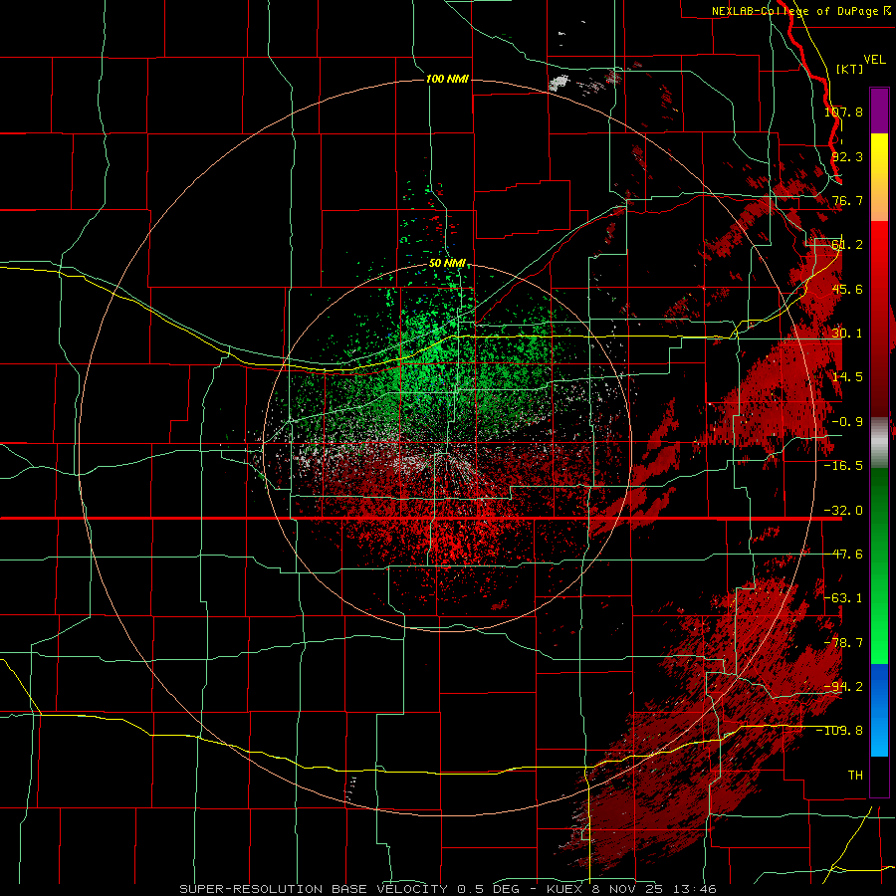Select the 45.6 legend value
896x896 pixels.
click(x=847, y=289)
